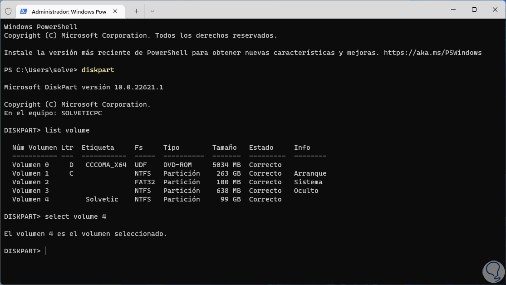Screen dimensions: 506x285
Task: Click the 'Solvetic' volume label
Action: (x=102, y=200)
